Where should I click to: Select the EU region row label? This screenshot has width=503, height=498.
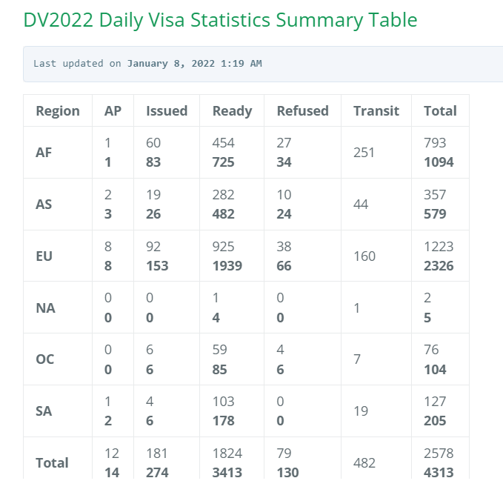tap(44, 256)
